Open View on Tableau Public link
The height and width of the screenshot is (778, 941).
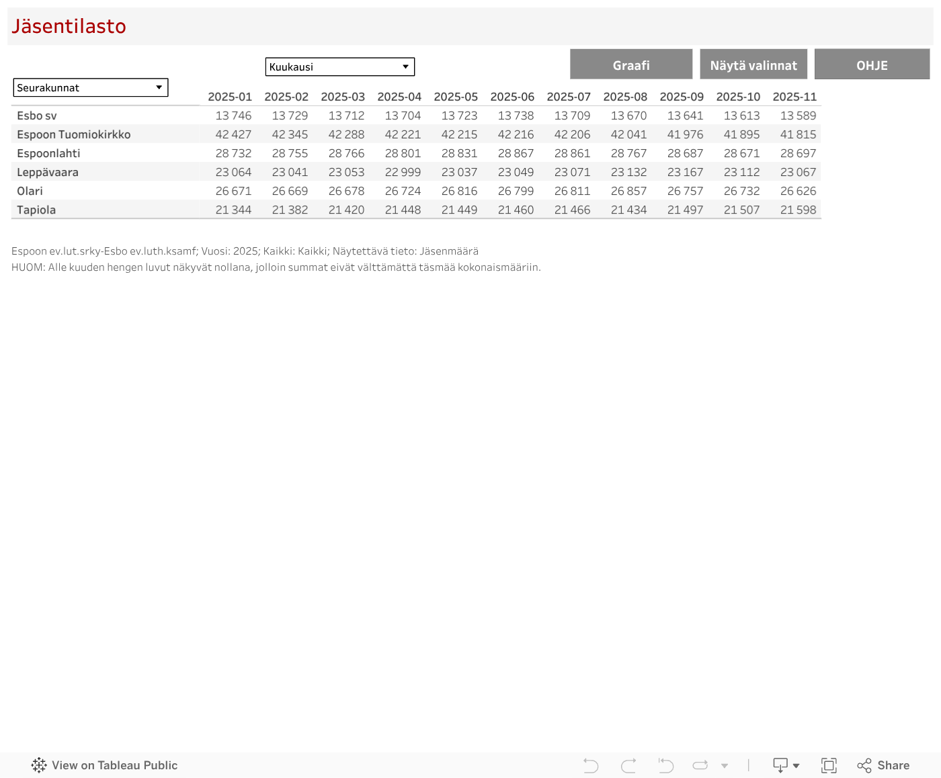(114, 765)
